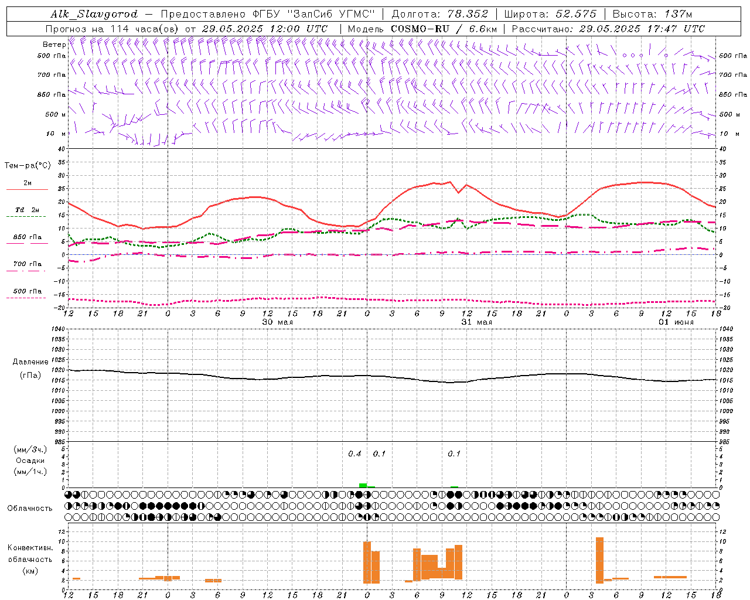Click the Alk_Slavgorod station title

pos(94,14)
